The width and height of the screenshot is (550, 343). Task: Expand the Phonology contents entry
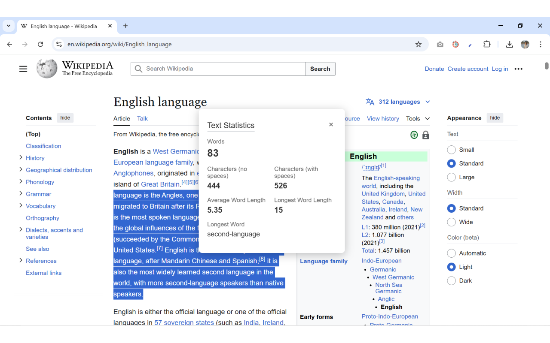pos(21,182)
